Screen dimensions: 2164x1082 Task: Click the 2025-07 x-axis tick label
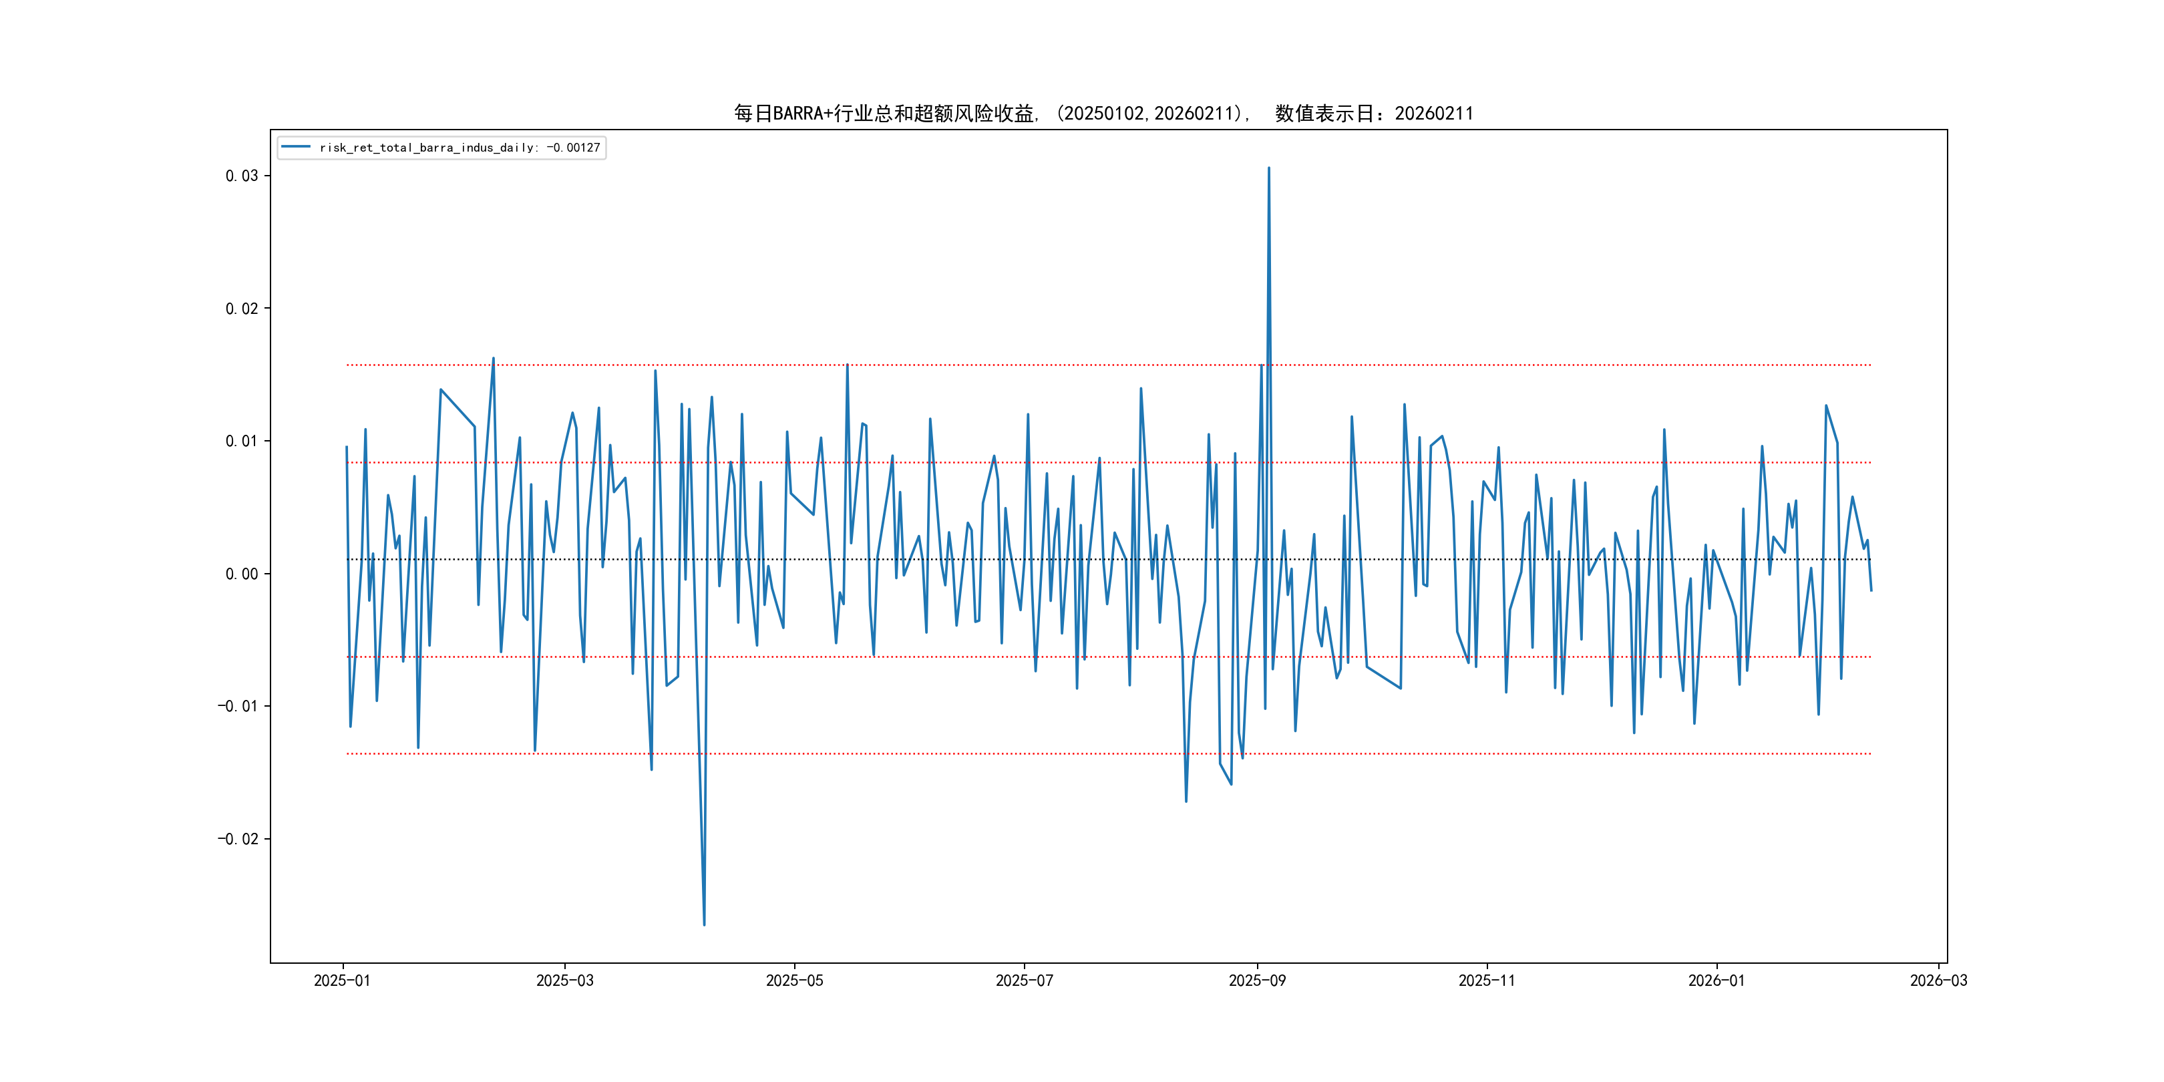click(x=1024, y=980)
